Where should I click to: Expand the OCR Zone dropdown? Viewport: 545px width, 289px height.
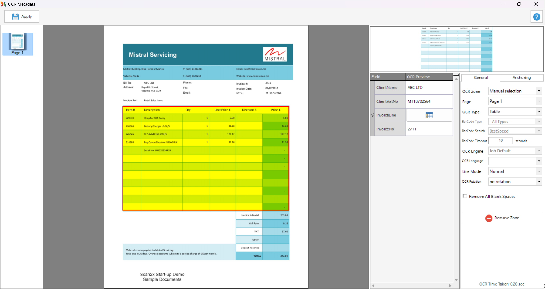539,91
